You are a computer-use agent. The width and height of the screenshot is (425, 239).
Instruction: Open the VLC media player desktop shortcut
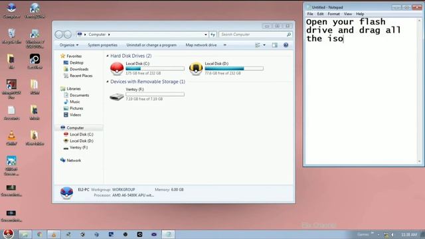click(11, 138)
